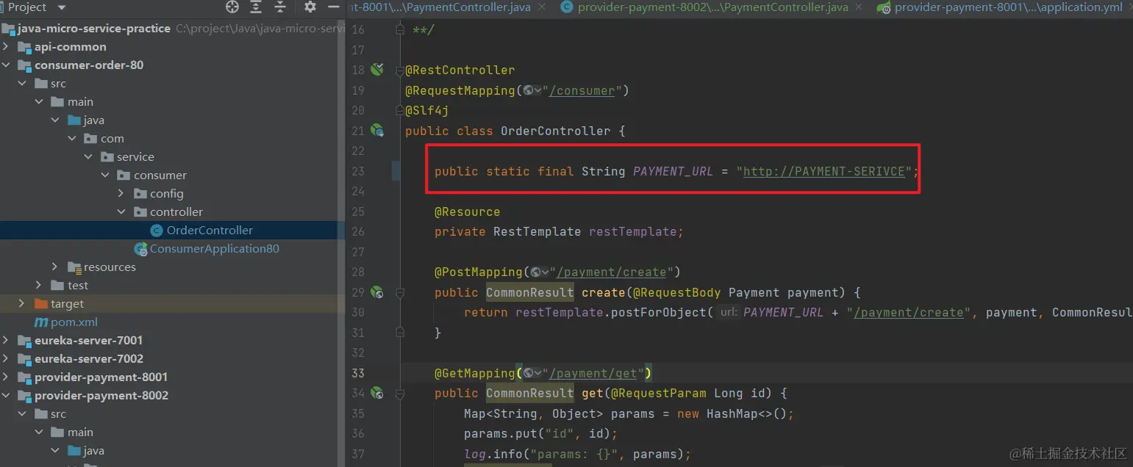
Task: Click the orange target folder icon
Action: (40, 304)
